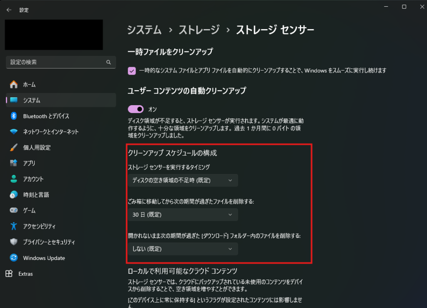Go to システム breadcrumb link
The image size is (427, 308).
pyautogui.click(x=144, y=30)
